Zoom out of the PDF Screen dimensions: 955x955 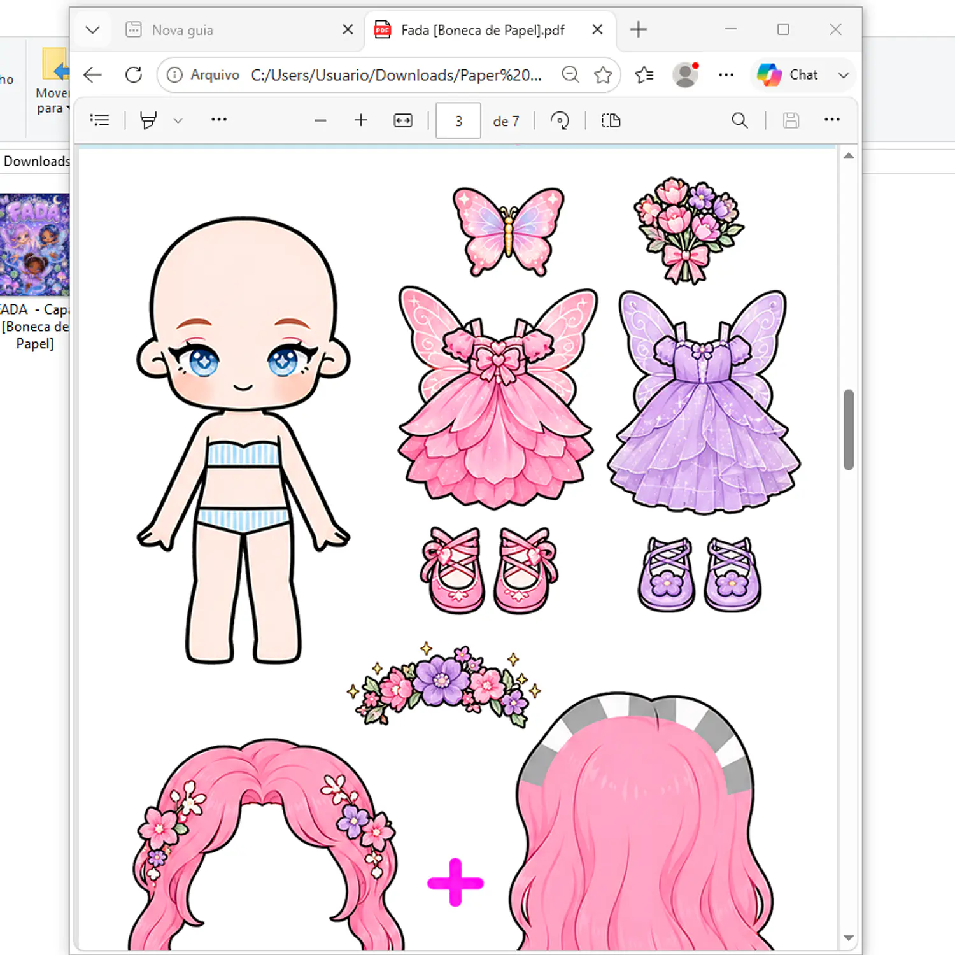[320, 120]
